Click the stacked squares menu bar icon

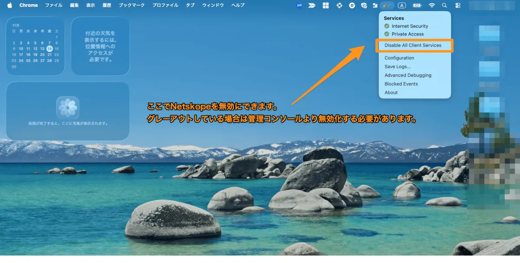375,5
